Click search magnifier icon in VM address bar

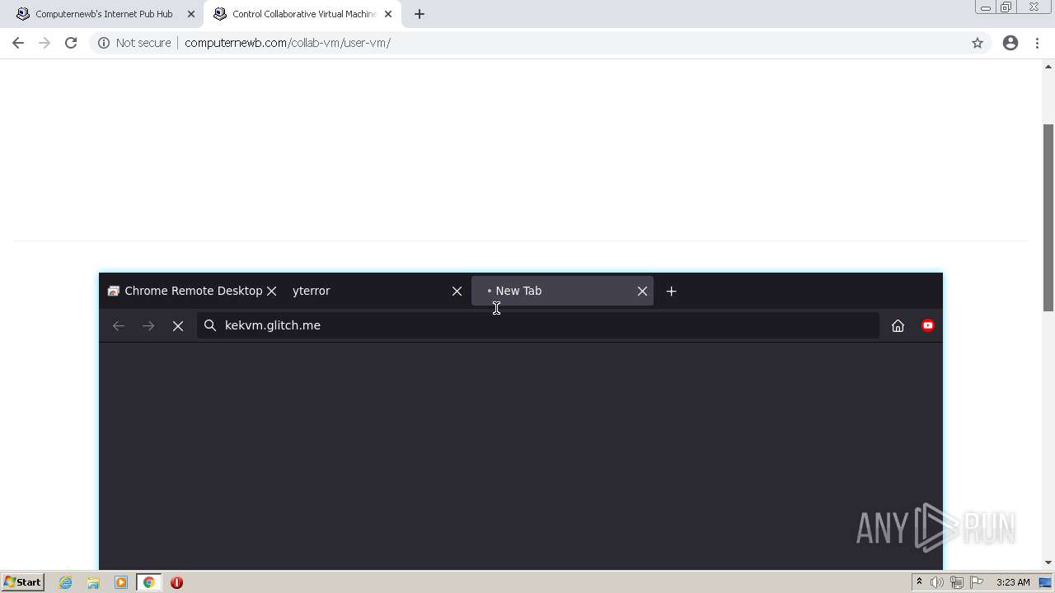tap(210, 325)
